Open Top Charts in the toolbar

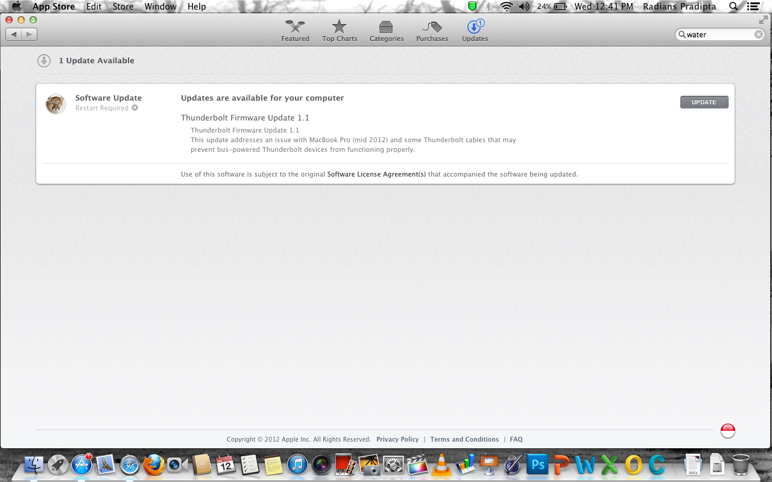coord(340,31)
